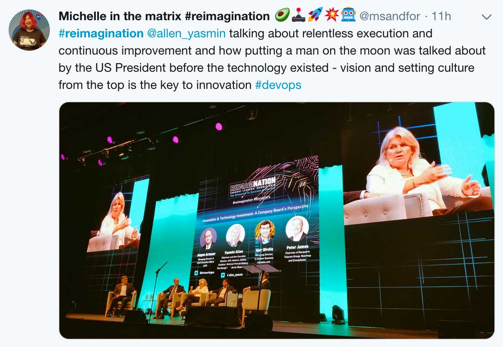Click the avocado emoji in display name
The height and width of the screenshot is (347, 503).
pos(282,15)
